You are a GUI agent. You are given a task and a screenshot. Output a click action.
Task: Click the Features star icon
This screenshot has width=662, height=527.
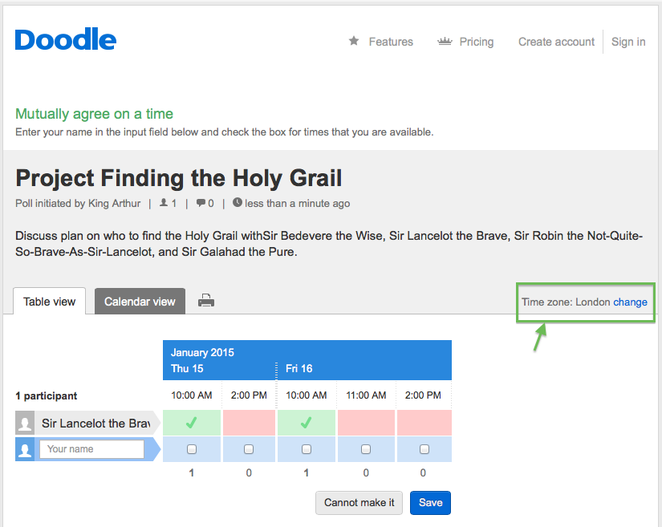[x=354, y=41]
